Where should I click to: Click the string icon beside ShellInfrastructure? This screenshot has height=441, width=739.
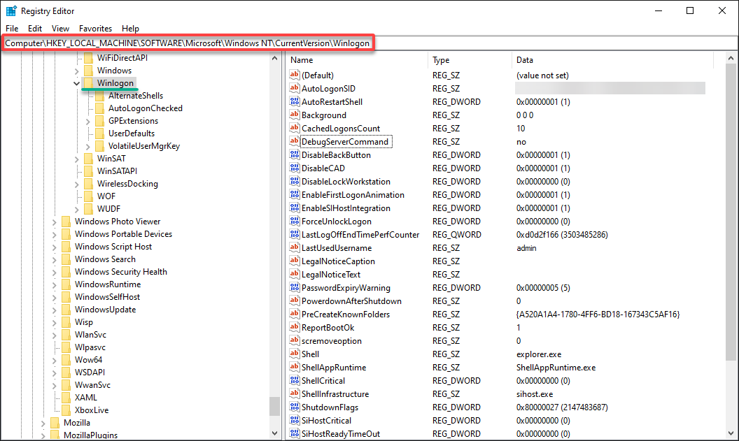[295, 393]
